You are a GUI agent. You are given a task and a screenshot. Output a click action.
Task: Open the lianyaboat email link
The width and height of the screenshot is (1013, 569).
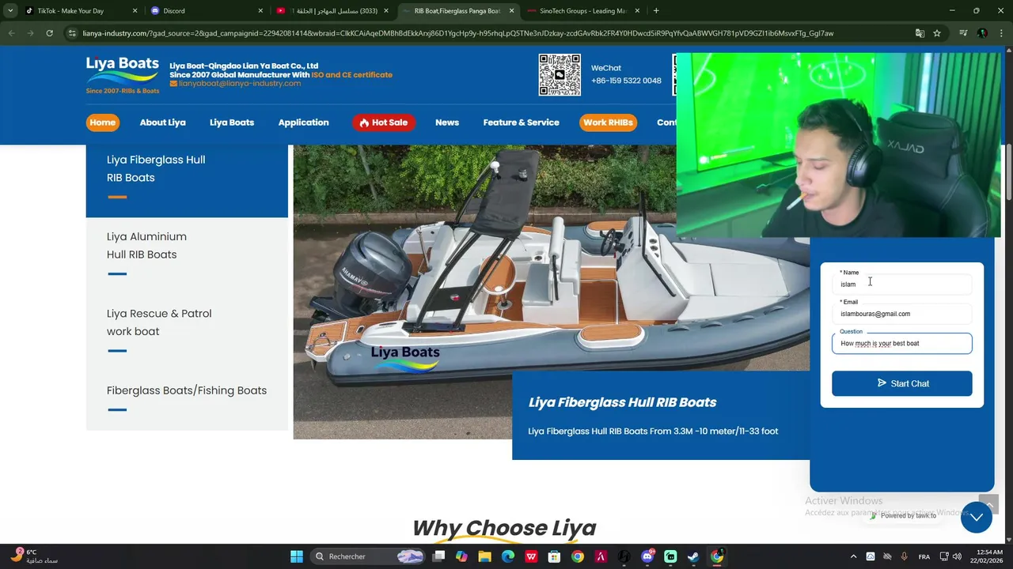click(235, 83)
